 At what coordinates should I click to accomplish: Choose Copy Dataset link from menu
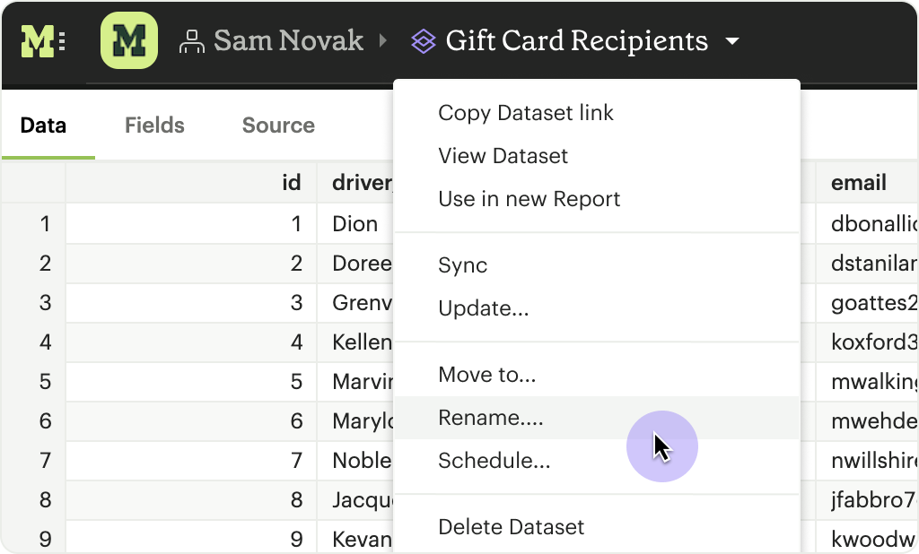pos(526,113)
